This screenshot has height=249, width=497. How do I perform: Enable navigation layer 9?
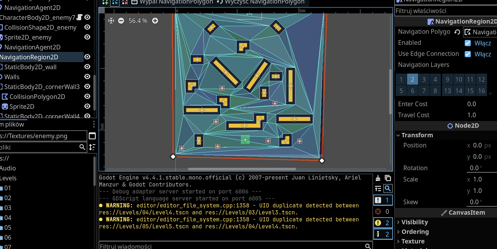447,79
